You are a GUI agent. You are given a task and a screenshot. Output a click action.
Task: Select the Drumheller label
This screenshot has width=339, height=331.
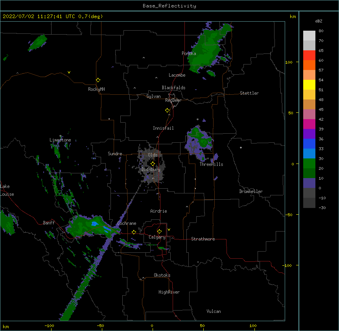pyautogui.click(x=251, y=191)
